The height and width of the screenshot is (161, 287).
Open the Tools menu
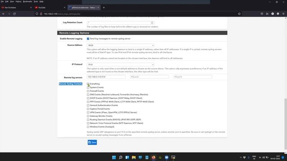click(x=36, y=1)
